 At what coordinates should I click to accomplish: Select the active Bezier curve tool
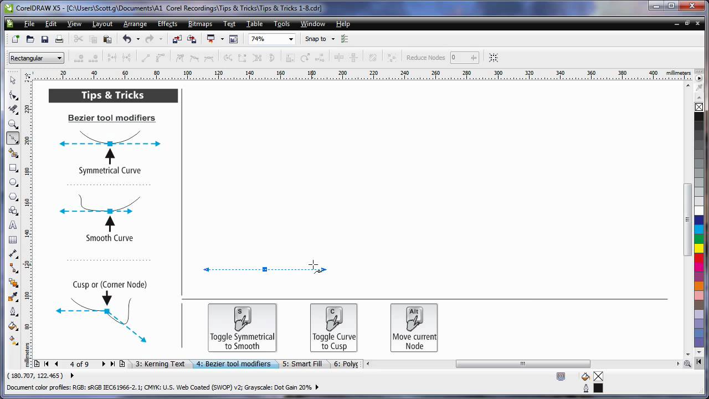tap(13, 139)
